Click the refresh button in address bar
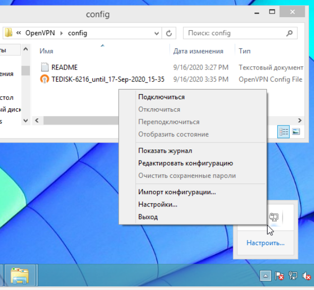This screenshot has width=314, height=290. [170, 33]
